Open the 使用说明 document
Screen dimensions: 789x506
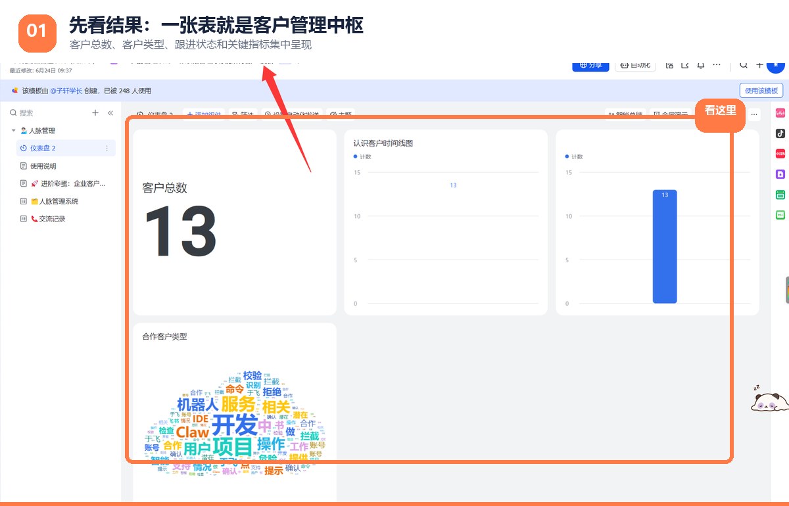tap(43, 166)
